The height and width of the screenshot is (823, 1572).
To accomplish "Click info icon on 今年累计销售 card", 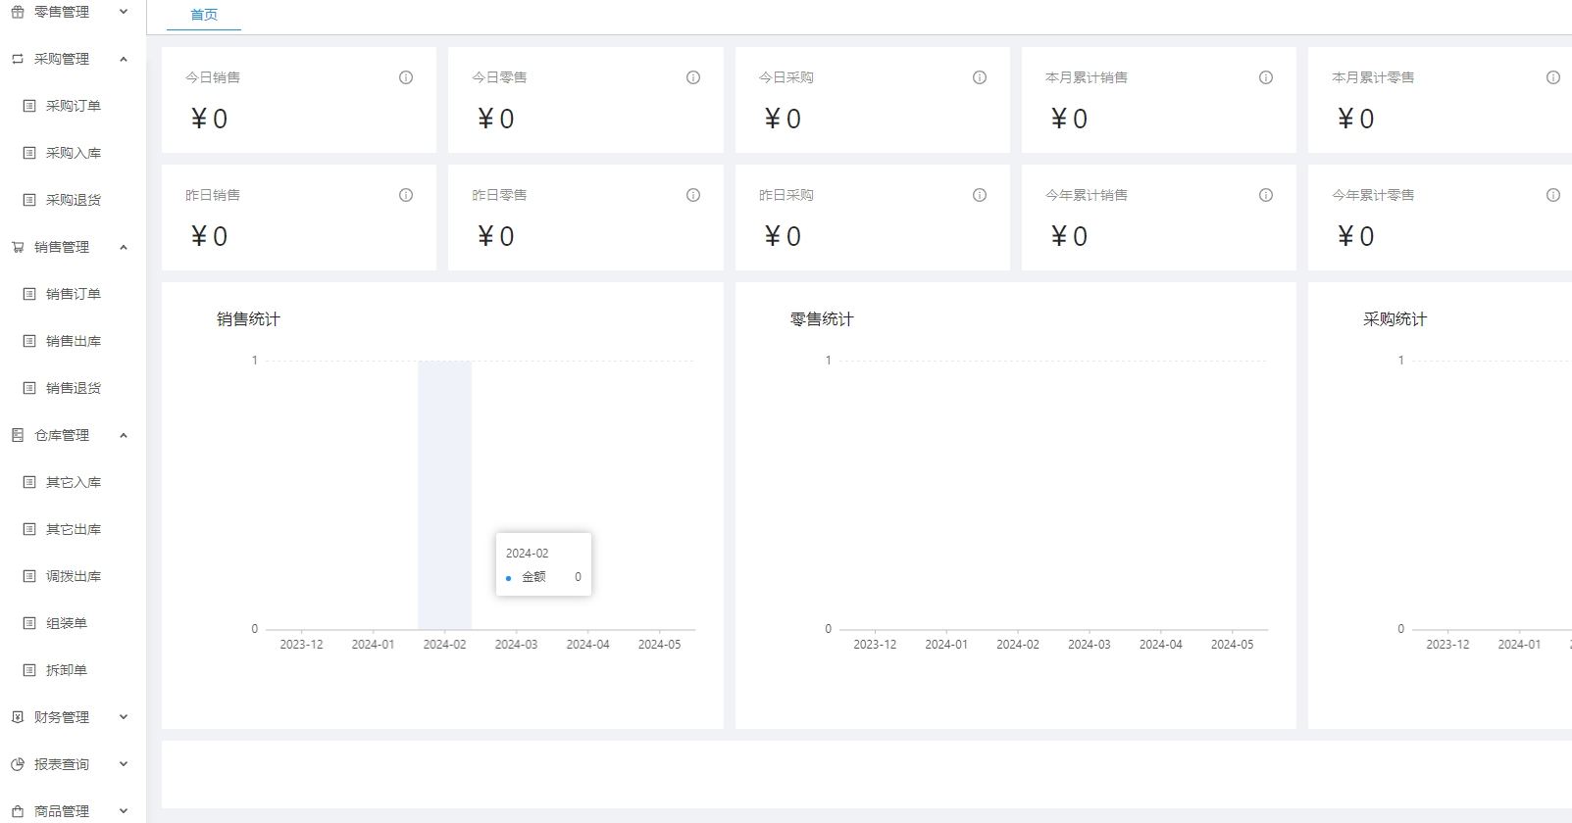I will [x=1266, y=195].
